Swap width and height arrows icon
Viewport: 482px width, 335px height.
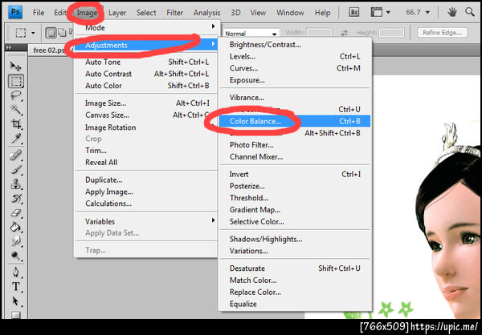(345, 33)
